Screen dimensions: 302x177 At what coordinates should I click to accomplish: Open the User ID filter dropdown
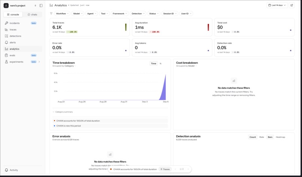coord(186,13)
